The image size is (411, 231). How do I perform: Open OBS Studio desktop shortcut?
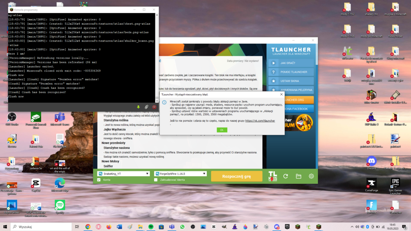pyautogui.click(x=12, y=119)
